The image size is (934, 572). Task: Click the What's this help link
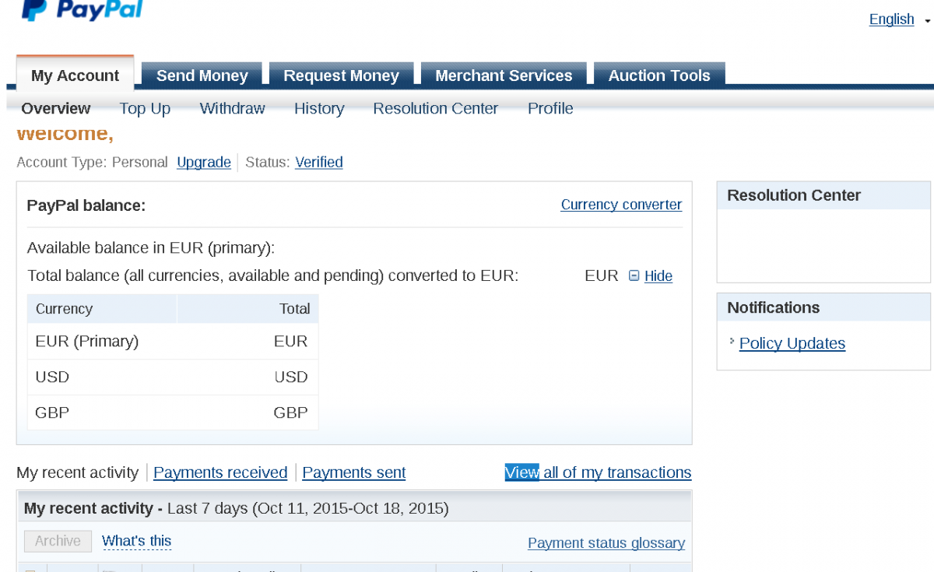[x=136, y=541]
